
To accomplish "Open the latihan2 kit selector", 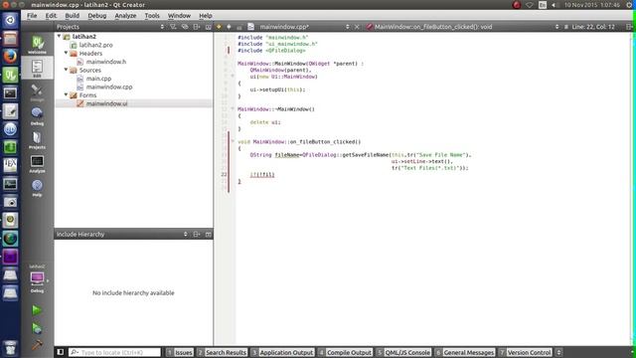I will pos(37,278).
